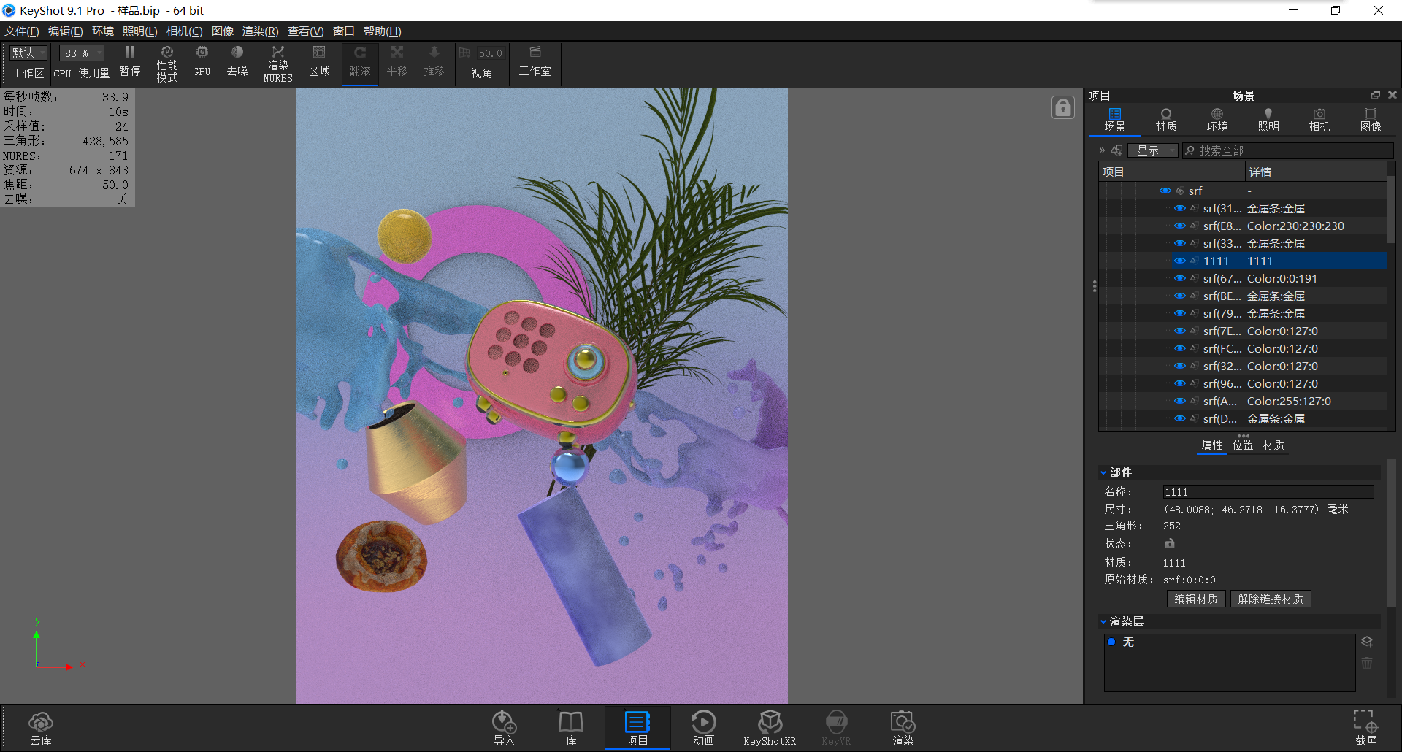The height and width of the screenshot is (752, 1402).
Task: Activate the 去噪 denoise tool
Action: pos(237,62)
